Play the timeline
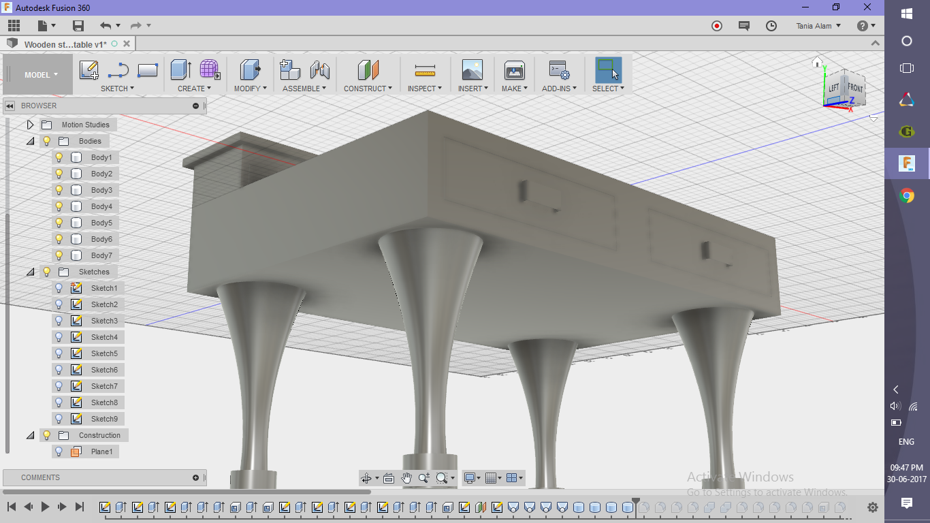This screenshot has width=930, height=523. 46,507
